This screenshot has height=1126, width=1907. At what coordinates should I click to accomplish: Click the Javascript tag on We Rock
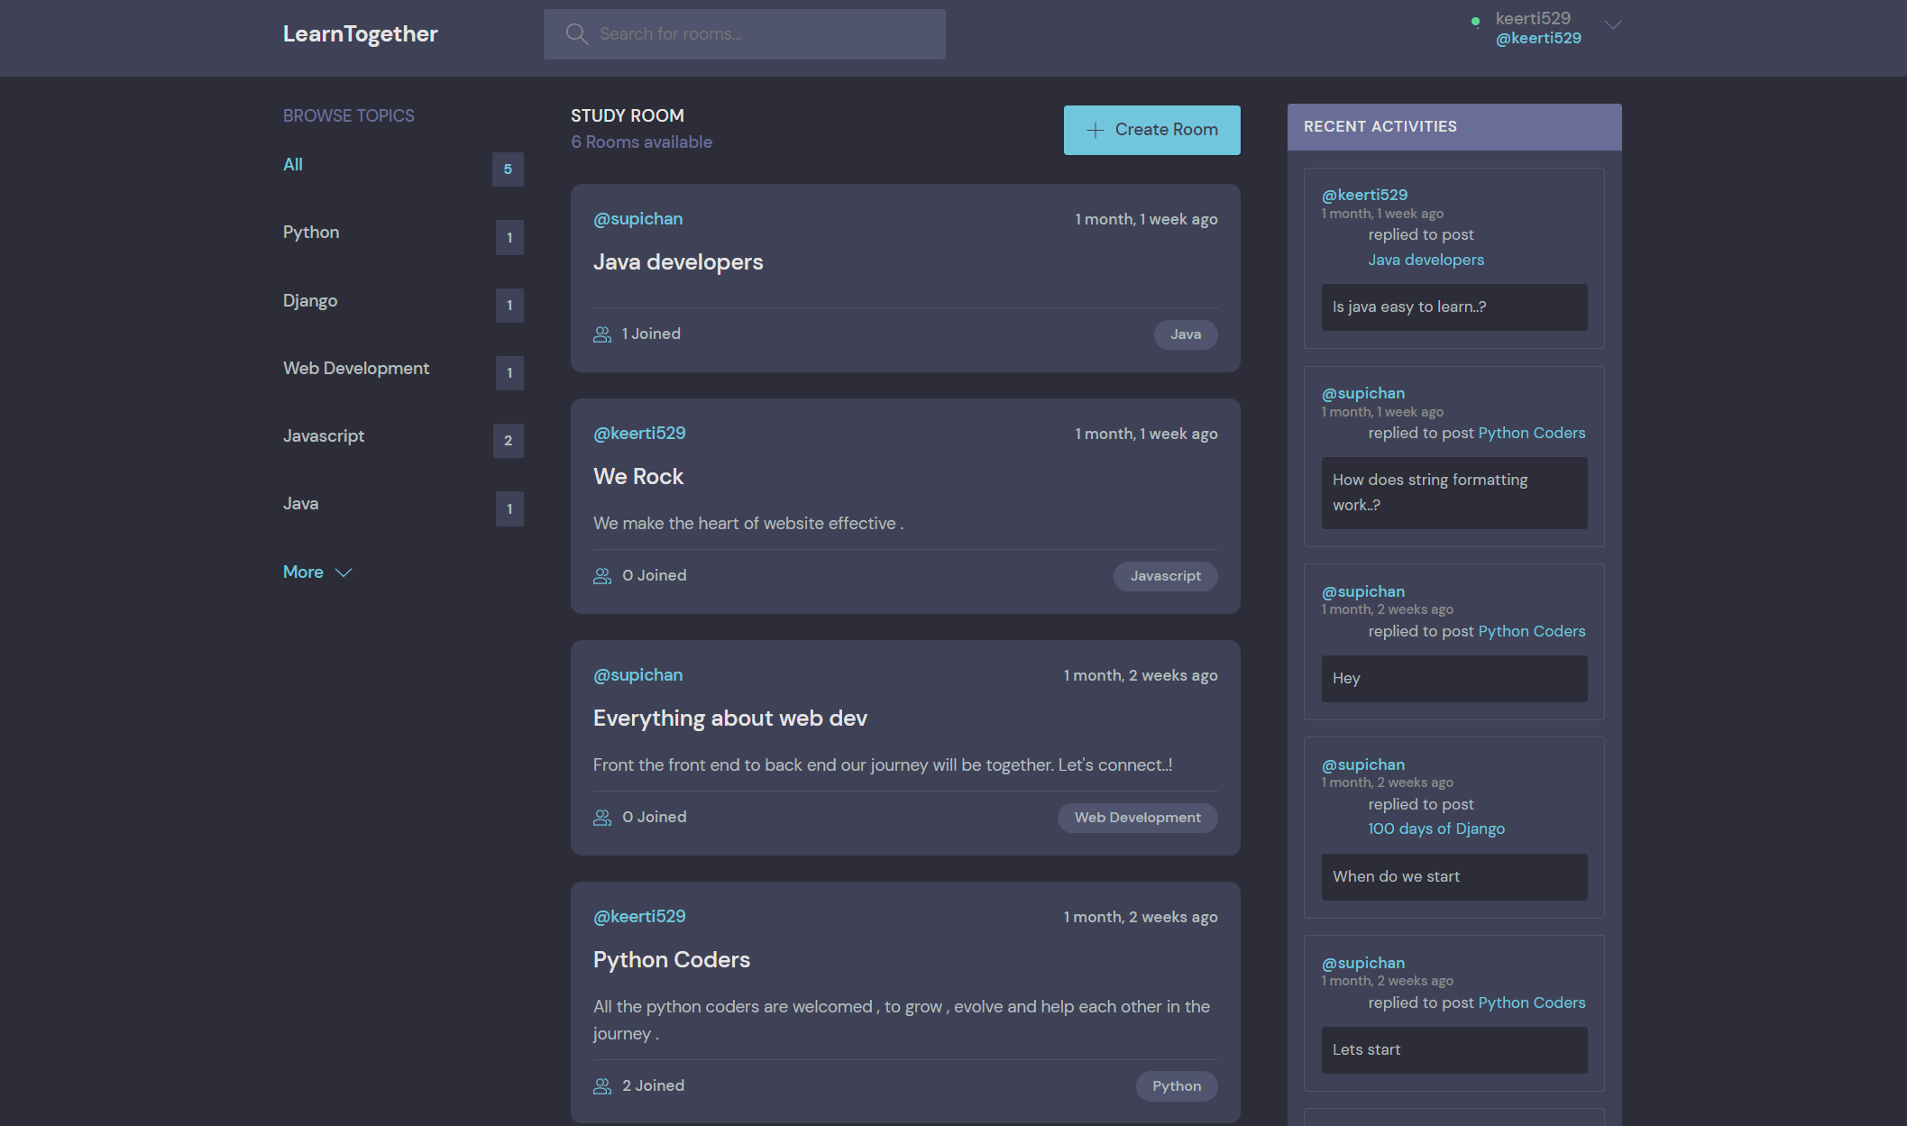tap(1165, 576)
